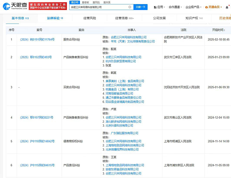Open 杭州玖到家贸易有限公司 link
231x178 pixels.
coord(121,61)
